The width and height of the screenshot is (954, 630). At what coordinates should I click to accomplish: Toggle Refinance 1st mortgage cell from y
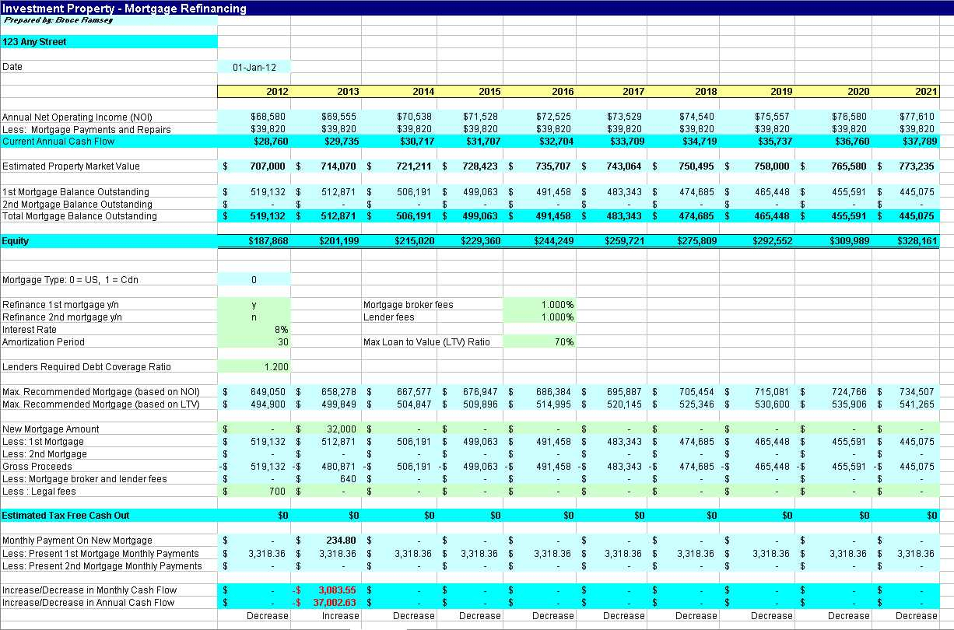pos(253,304)
